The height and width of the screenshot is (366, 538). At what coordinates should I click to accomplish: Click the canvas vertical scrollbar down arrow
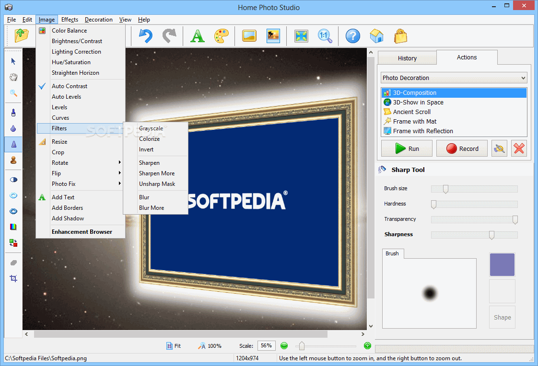[x=371, y=326]
